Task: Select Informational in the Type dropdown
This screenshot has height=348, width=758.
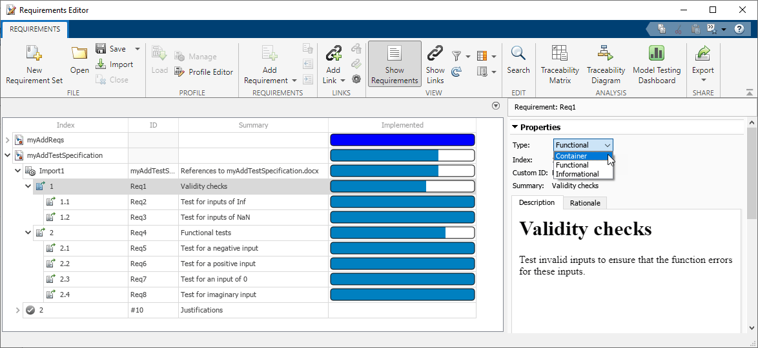Action: [577, 174]
